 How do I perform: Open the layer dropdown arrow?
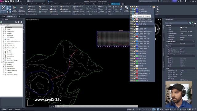[150, 7]
